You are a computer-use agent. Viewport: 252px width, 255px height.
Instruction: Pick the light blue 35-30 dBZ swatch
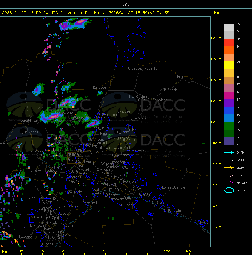(x=229, y=118)
